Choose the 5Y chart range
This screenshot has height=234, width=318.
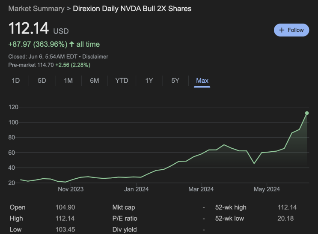[175, 81]
